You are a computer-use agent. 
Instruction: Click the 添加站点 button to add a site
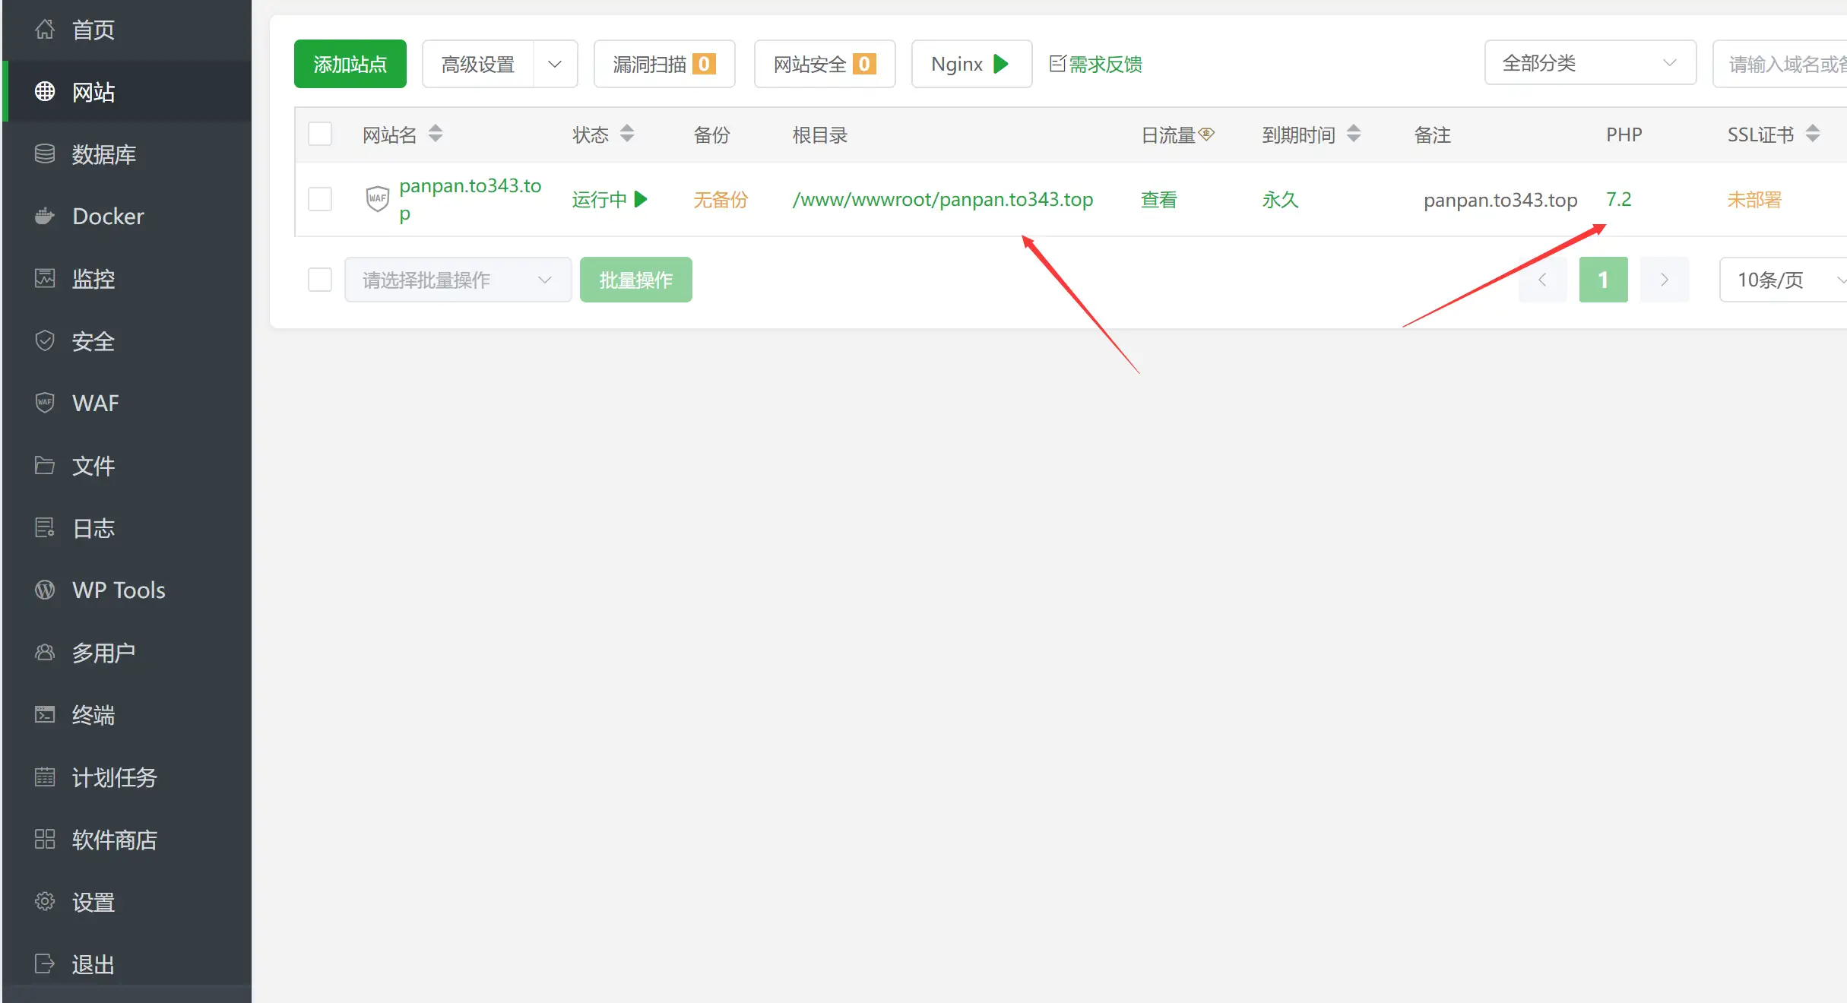(350, 64)
